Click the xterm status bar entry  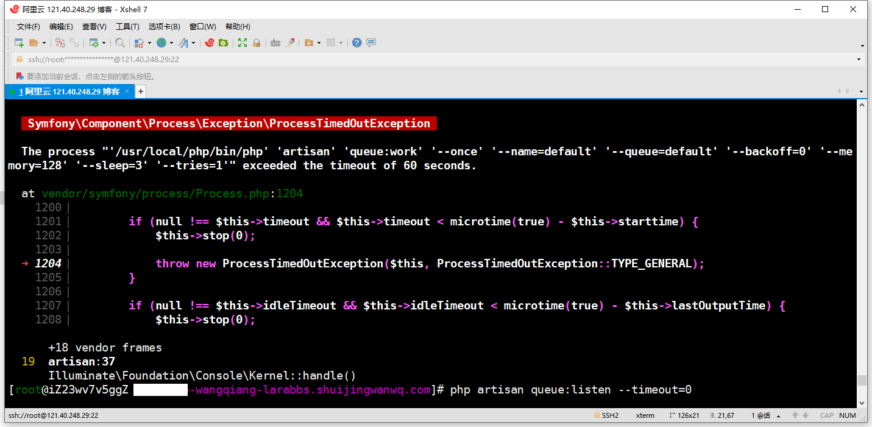coord(645,415)
